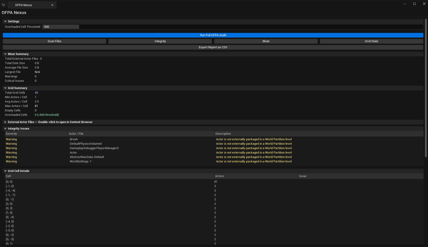Expand the External Actor Files section
The image size is (428, 247).
[x=5, y=122]
